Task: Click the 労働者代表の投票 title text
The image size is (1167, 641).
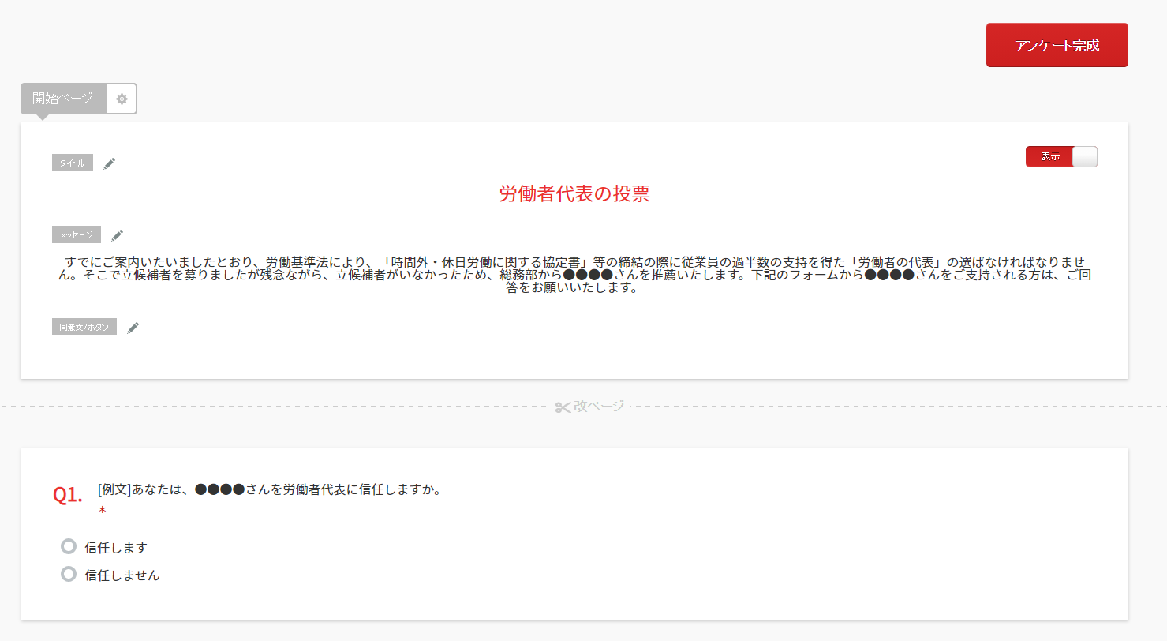Action: click(x=574, y=193)
